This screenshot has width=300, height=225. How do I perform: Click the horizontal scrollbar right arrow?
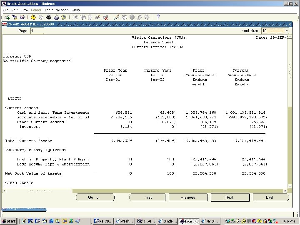[285, 191]
